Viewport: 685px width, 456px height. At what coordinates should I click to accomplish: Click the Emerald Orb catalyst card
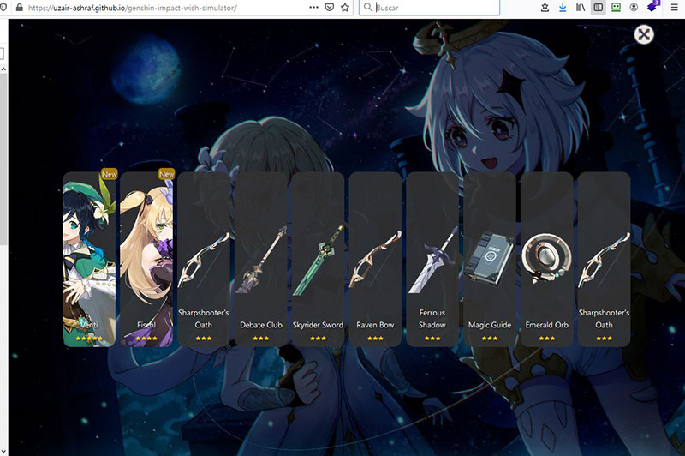(x=547, y=259)
